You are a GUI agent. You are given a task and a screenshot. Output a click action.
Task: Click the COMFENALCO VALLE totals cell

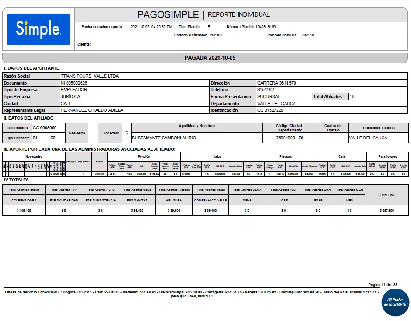pos(210,200)
